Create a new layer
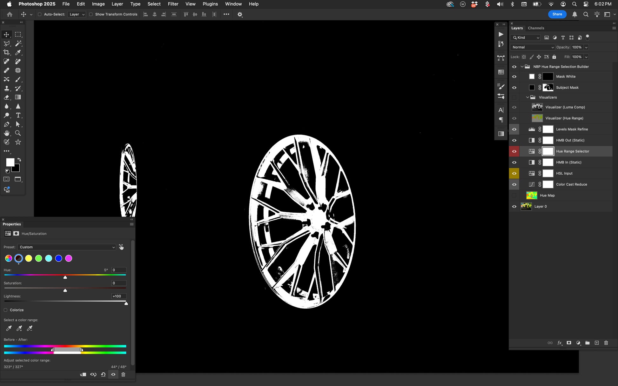Image resolution: width=618 pixels, height=386 pixels. (x=597, y=343)
